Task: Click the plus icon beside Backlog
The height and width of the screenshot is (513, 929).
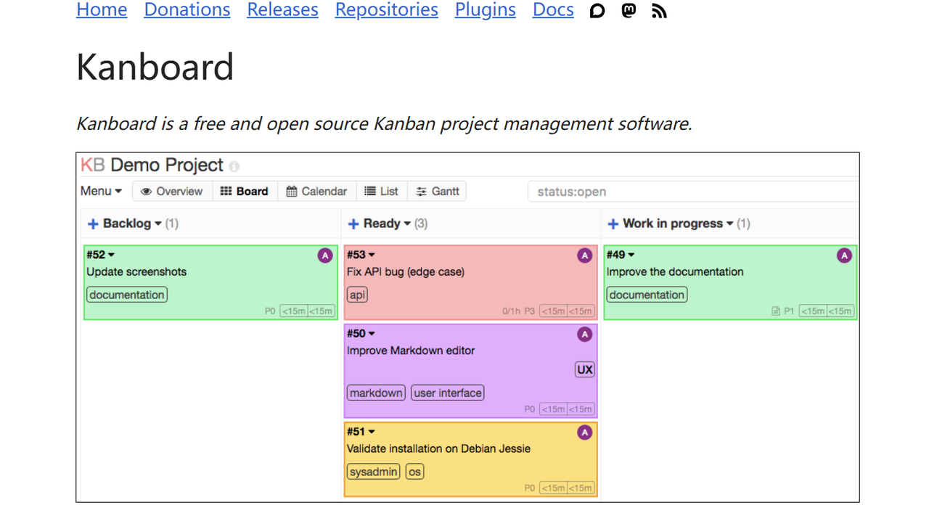Action: point(93,223)
